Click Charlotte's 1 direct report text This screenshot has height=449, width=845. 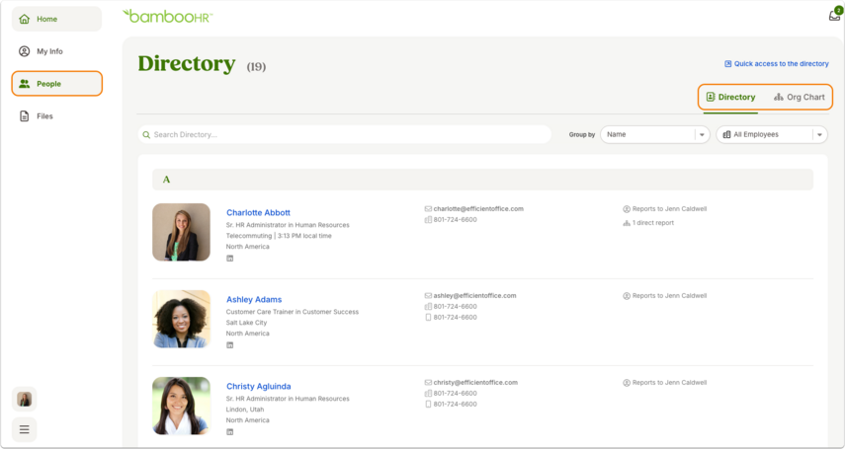(x=653, y=223)
